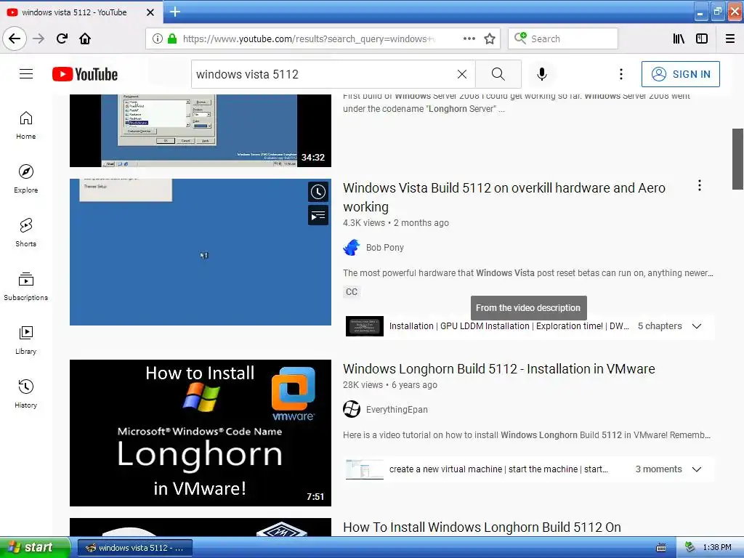Screen dimensions: 744x558
Task: Open 'Windows Vista Build 5112 on overkill hardware' title
Action: tap(504, 197)
